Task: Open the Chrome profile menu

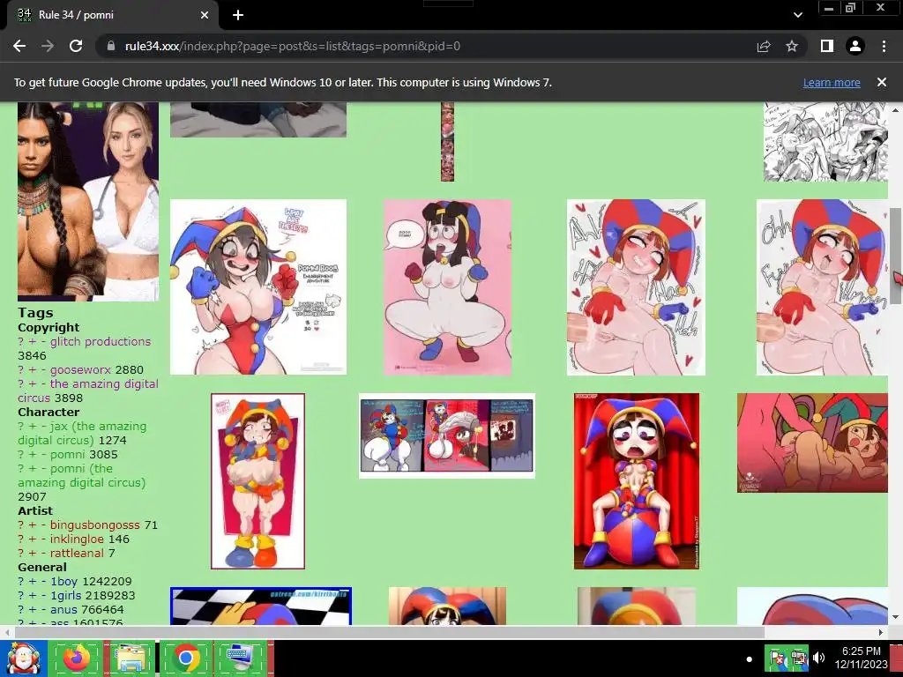Action: [x=855, y=46]
